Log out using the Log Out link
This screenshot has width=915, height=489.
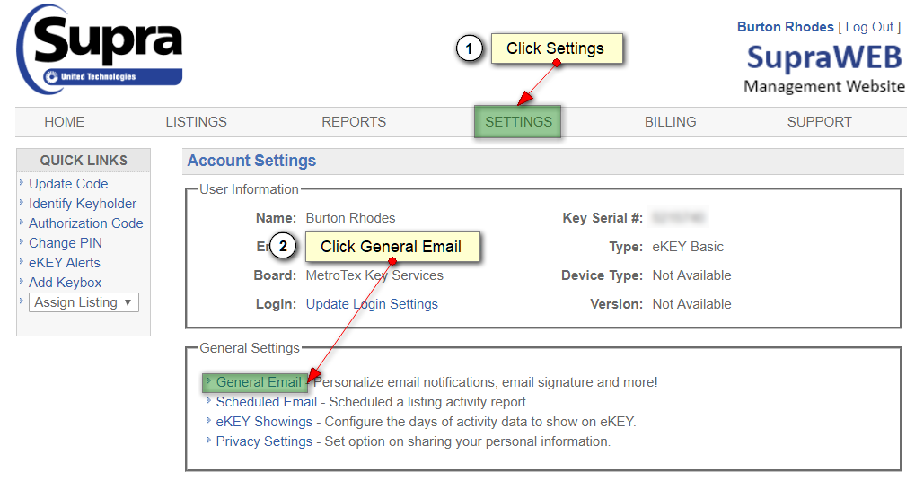pos(869,27)
